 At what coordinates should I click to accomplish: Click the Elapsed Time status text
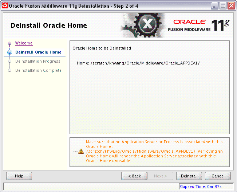pos(201,187)
